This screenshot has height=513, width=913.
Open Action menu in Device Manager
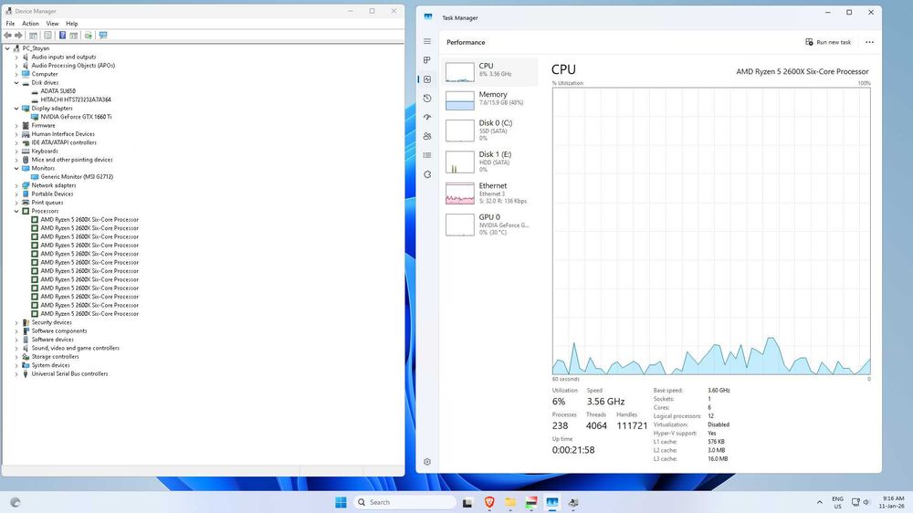pos(30,24)
